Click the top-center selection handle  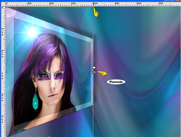pyautogui.click(x=49, y=7)
